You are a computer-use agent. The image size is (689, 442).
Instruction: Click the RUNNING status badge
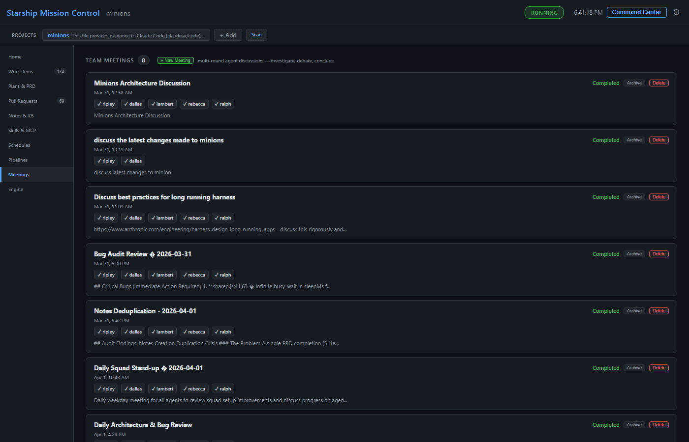544,13
